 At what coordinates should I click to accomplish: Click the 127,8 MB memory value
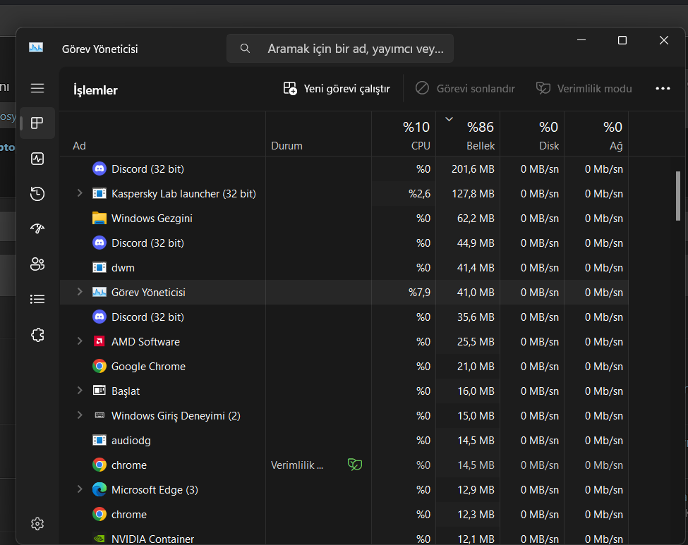pyautogui.click(x=473, y=194)
